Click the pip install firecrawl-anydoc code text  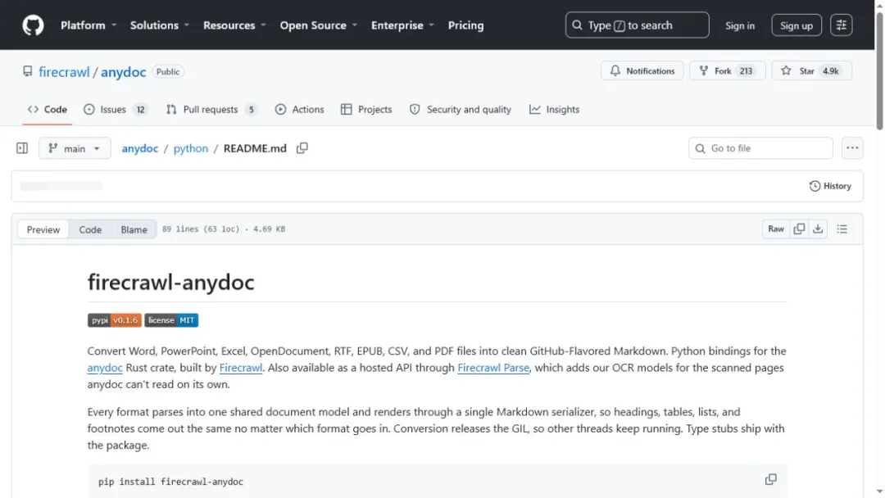(170, 482)
